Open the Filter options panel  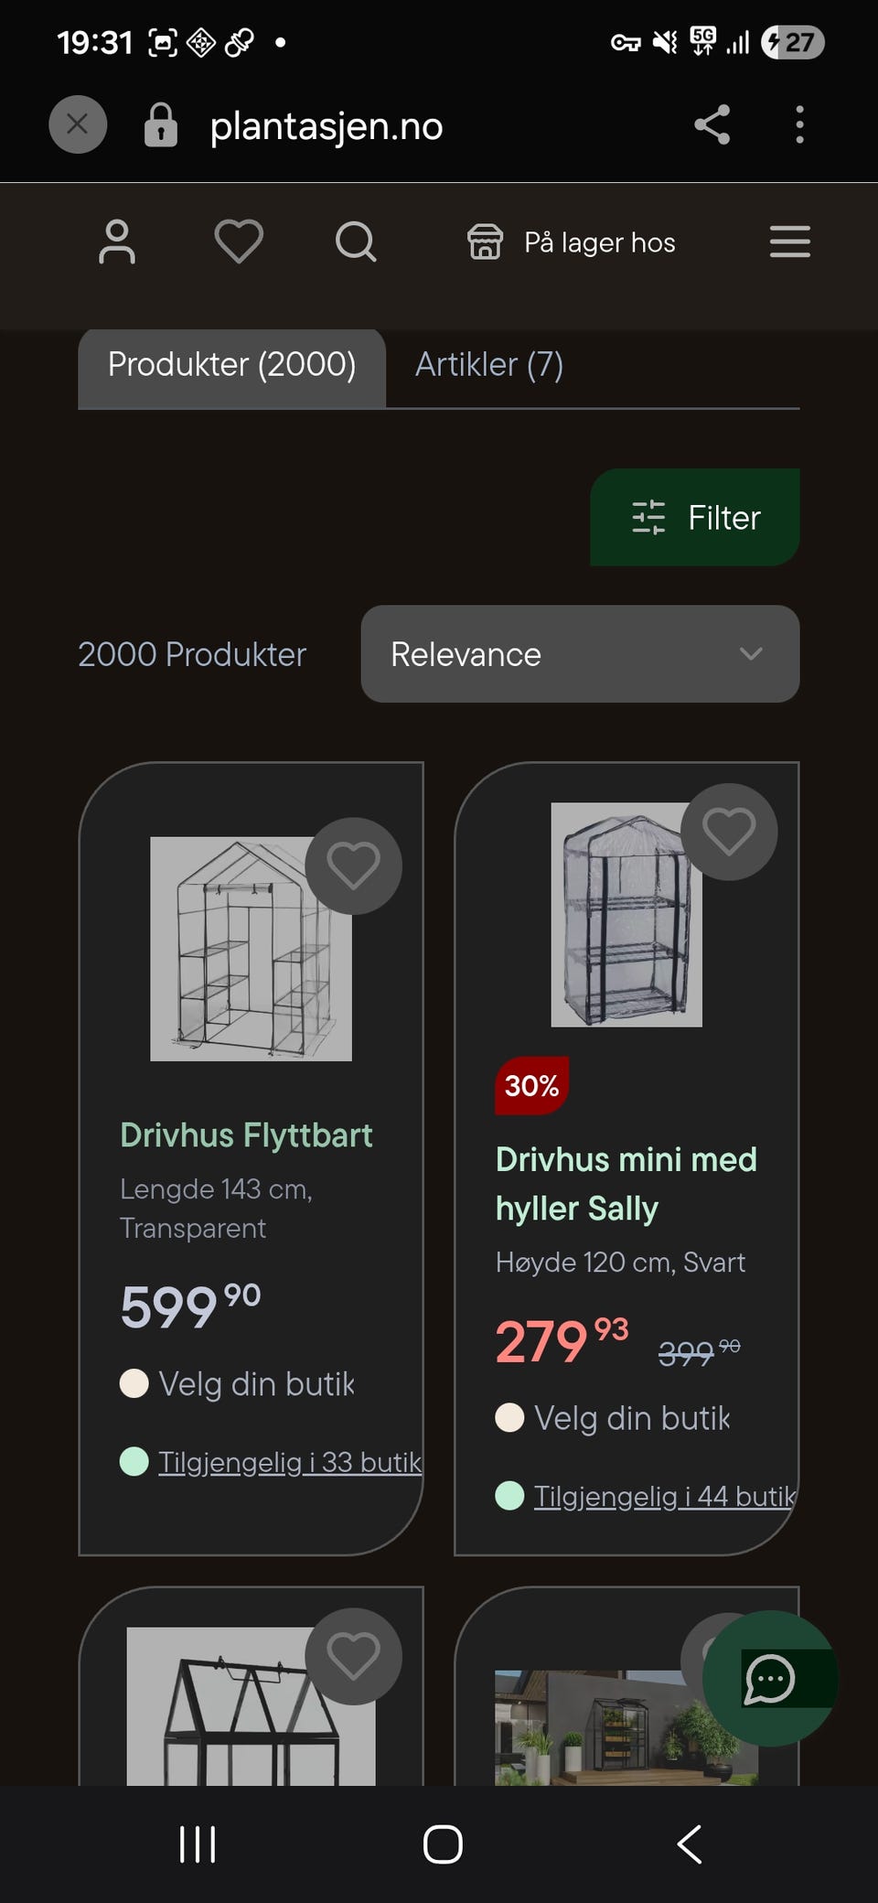695,517
